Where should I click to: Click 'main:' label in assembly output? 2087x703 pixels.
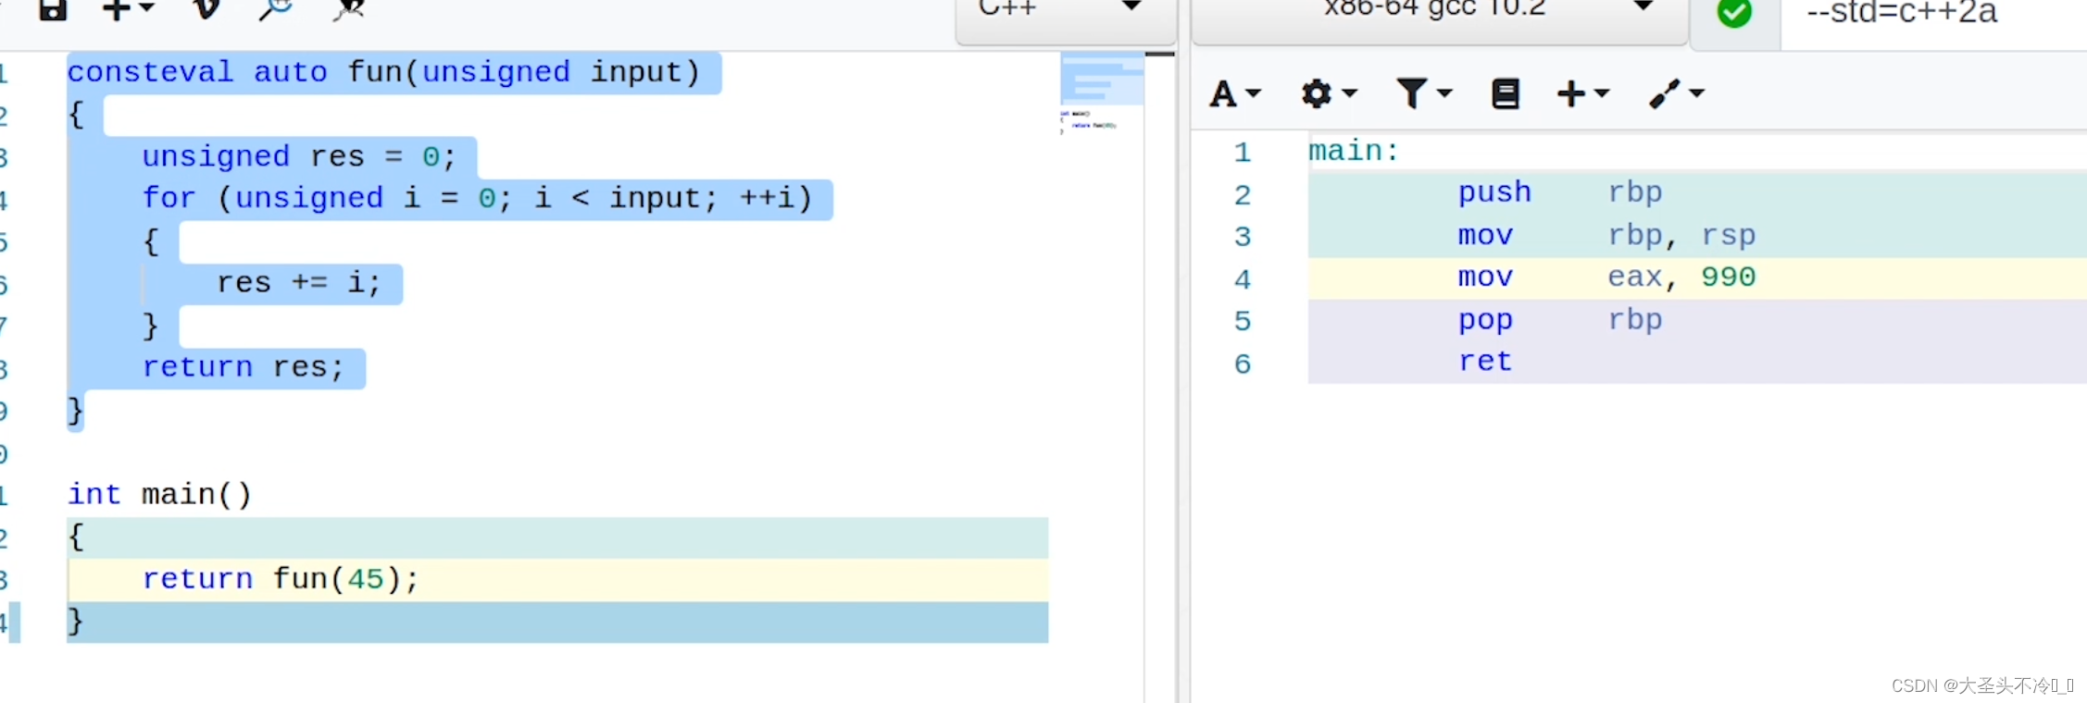[1353, 151]
